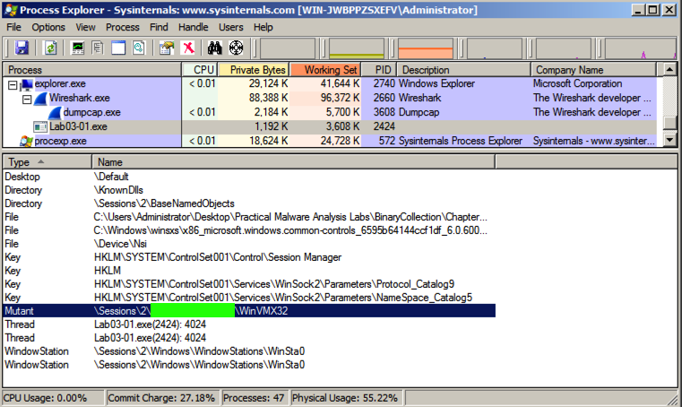Select the procexp.exe process row
The height and width of the screenshot is (407, 682).
329,141
